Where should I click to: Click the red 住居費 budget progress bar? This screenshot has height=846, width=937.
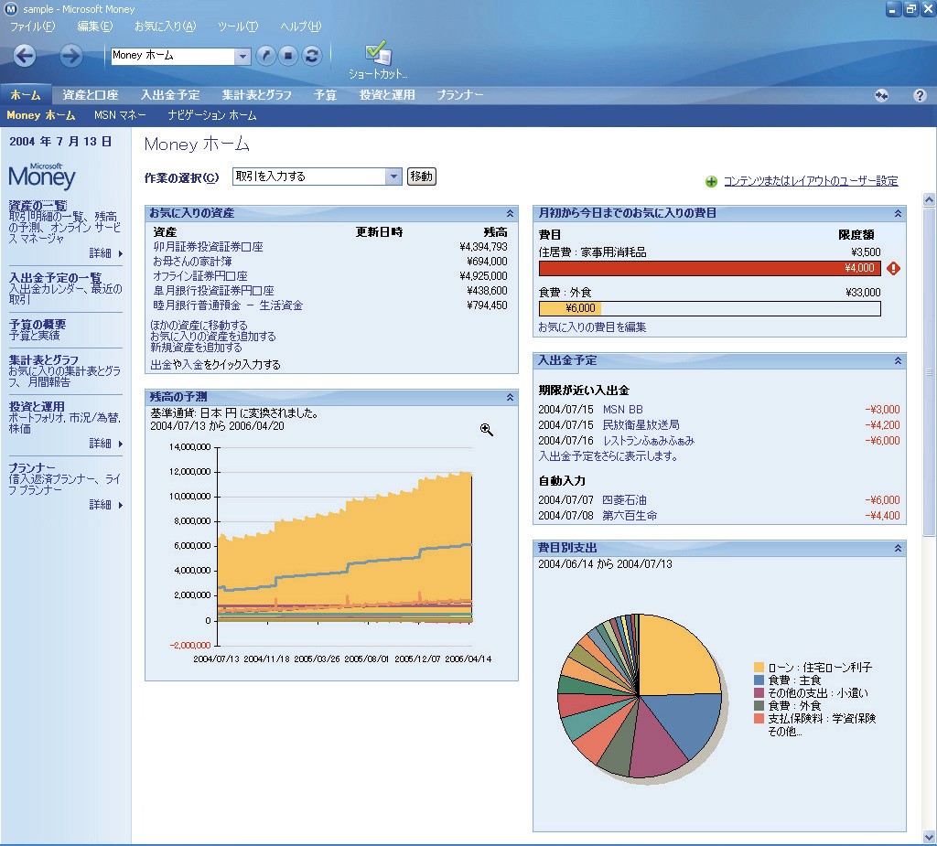pyautogui.click(x=709, y=268)
